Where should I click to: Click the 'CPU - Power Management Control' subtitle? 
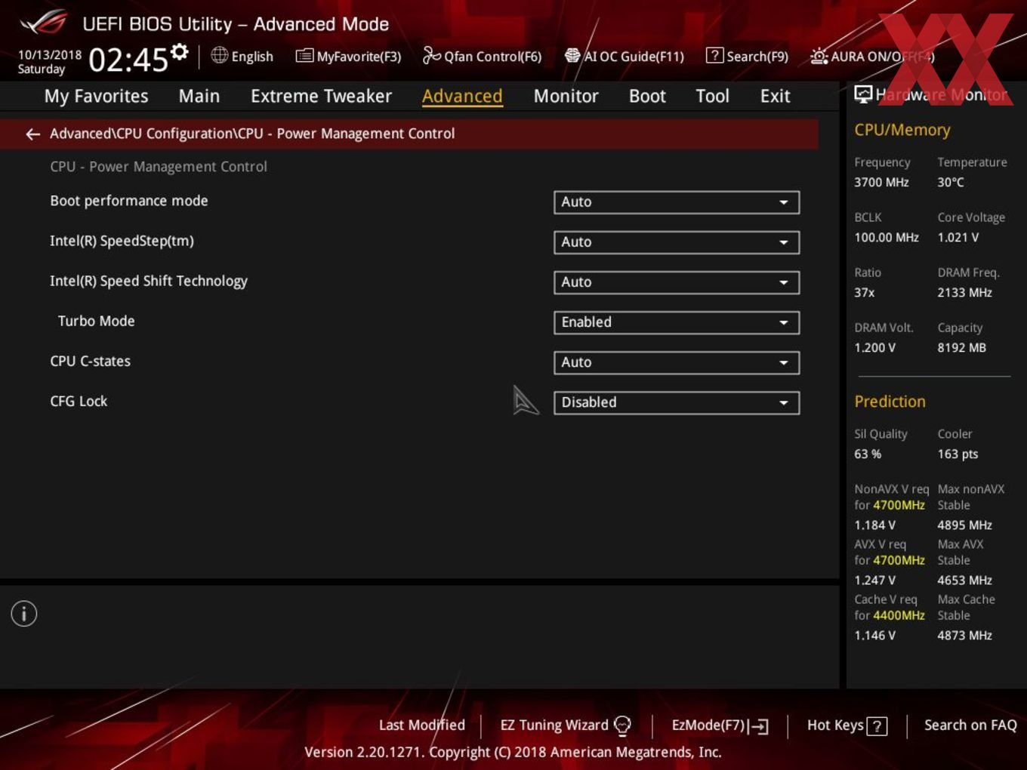tap(159, 166)
